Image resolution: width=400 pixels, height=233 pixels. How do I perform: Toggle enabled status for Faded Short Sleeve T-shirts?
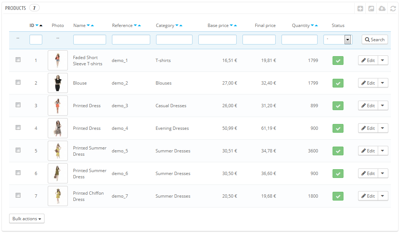[338, 61]
